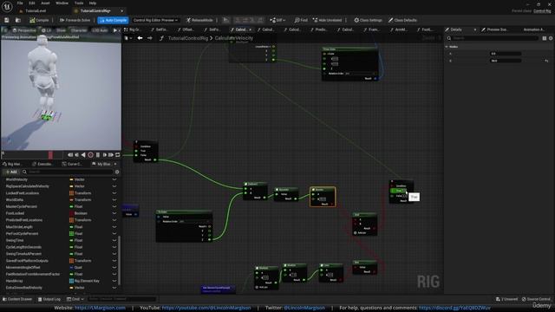Open the Window menu
555x312 pixels.
(x=62, y=3)
